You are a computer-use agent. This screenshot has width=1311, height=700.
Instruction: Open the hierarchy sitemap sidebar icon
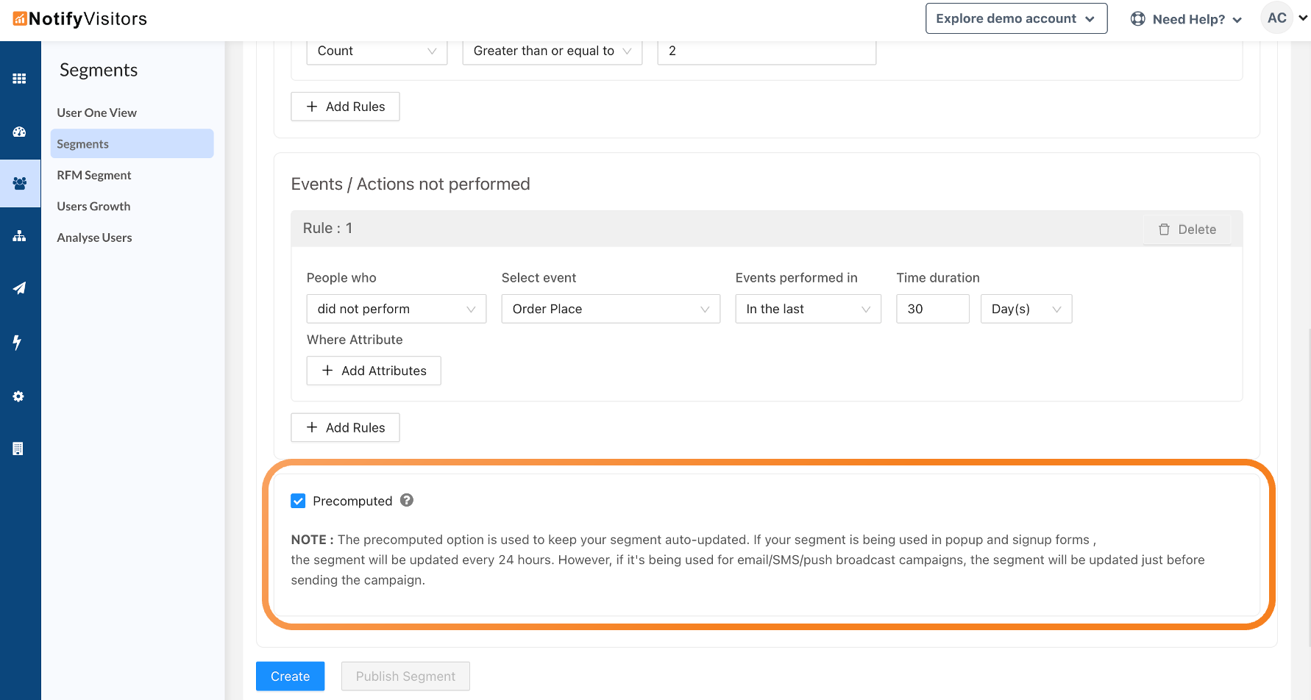pos(20,236)
